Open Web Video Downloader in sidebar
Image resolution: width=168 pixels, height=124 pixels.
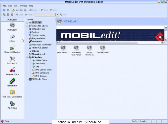pos(12,94)
